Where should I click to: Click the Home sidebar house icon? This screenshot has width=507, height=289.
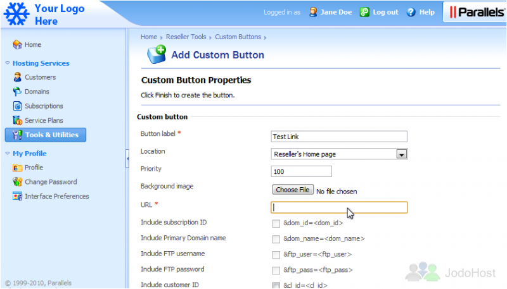(x=17, y=44)
